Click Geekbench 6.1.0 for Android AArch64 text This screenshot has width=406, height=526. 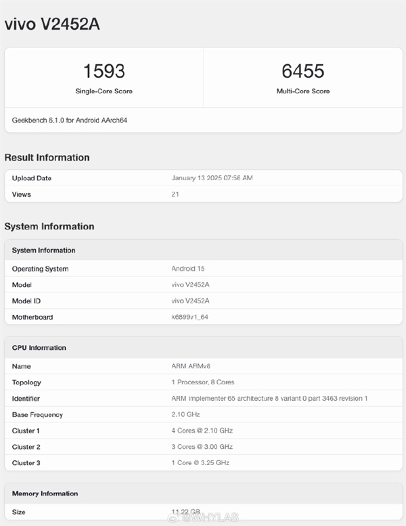pyautogui.click(x=70, y=120)
